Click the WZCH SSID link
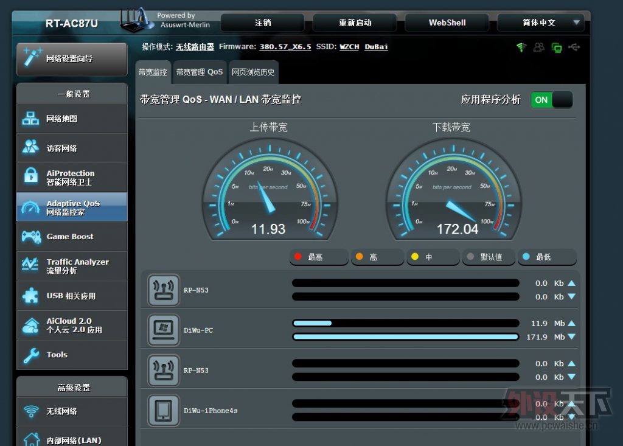 pos(349,47)
